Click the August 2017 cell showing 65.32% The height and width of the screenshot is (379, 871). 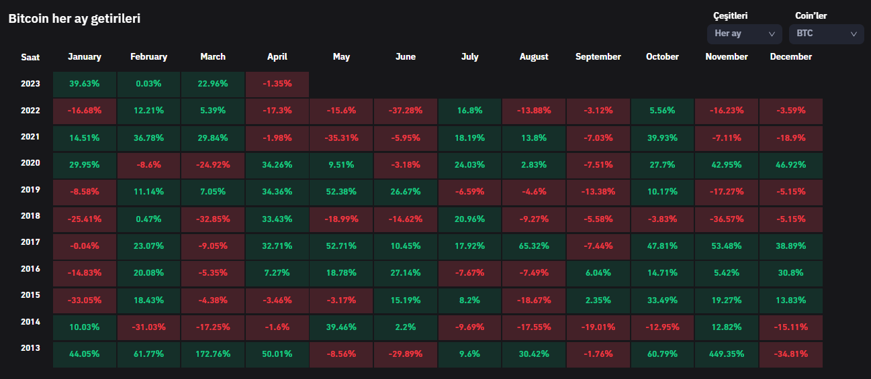534,246
